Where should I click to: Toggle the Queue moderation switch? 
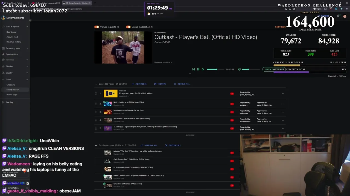(x=128, y=27)
